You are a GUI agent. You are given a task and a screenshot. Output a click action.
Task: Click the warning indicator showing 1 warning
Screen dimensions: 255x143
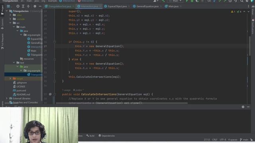pos(233,12)
